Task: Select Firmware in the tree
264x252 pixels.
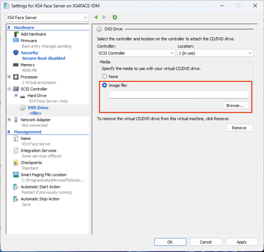Action: 28,41
